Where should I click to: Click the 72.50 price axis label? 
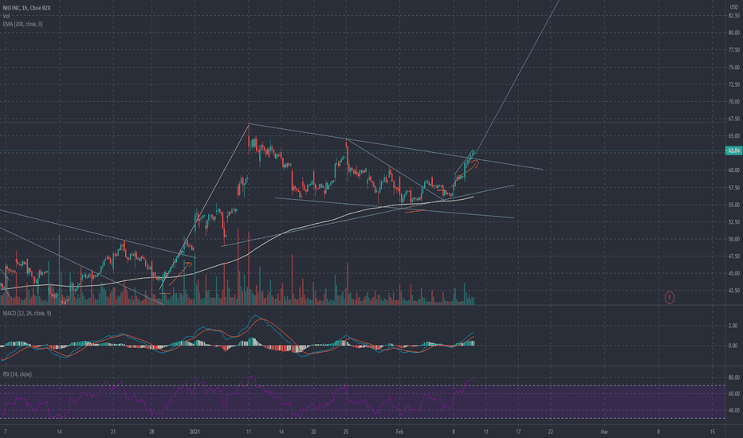(734, 84)
